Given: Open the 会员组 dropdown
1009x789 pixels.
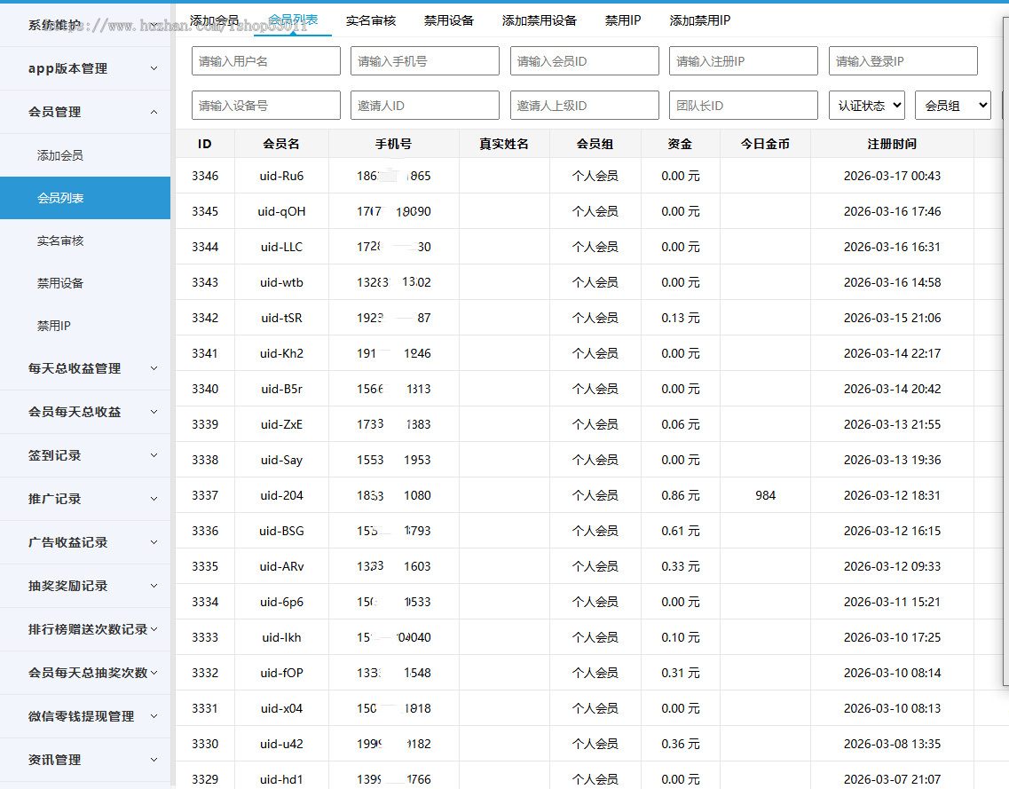Looking at the screenshot, I should click(x=953, y=106).
